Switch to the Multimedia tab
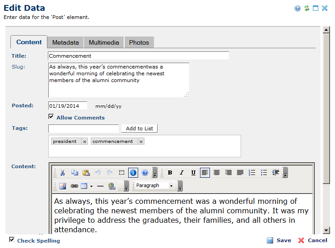This screenshot has height=248, width=335. (x=104, y=42)
